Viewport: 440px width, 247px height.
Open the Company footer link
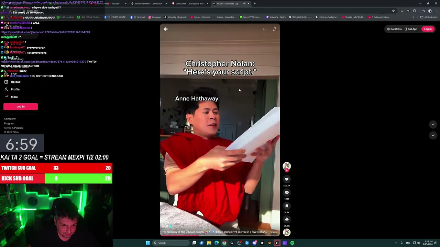coord(10,119)
